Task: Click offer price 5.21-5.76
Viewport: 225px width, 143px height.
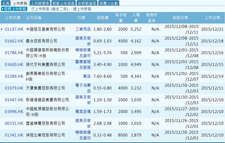Action: 102,53
